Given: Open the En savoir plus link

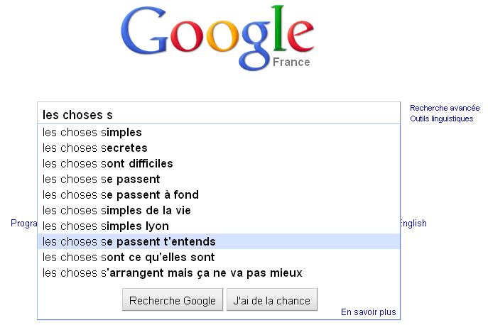Looking at the screenshot, I should pyautogui.click(x=368, y=312).
